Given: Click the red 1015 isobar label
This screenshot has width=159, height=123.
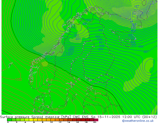Looking at the screenshot, I should pos(98,93).
